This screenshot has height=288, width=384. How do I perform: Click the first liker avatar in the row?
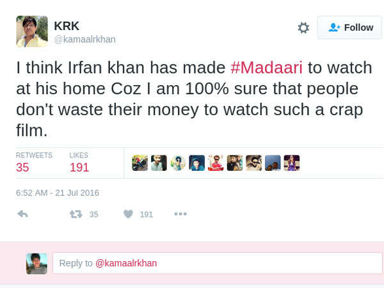tap(140, 163)
